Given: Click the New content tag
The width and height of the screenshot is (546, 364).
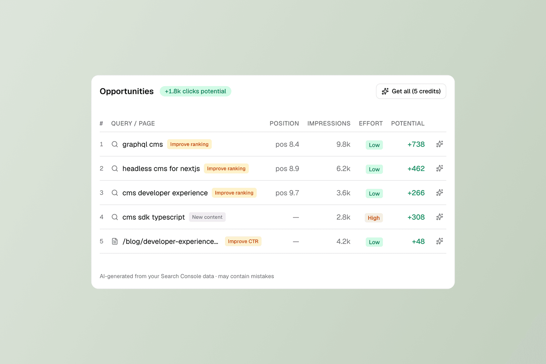Looking at the screenshot, I should [207, 217].
